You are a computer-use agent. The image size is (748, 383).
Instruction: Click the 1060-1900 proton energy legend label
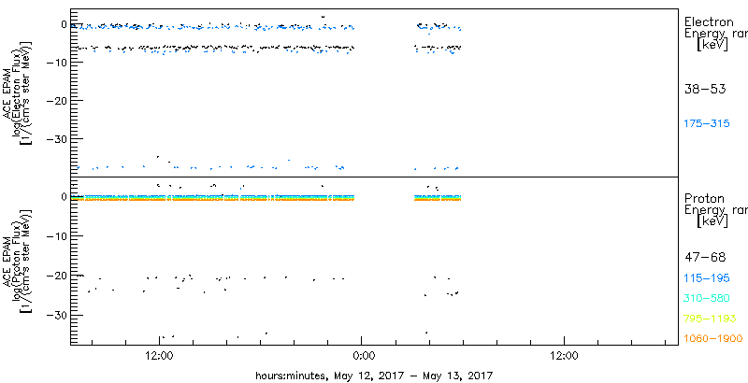[712, 339]
